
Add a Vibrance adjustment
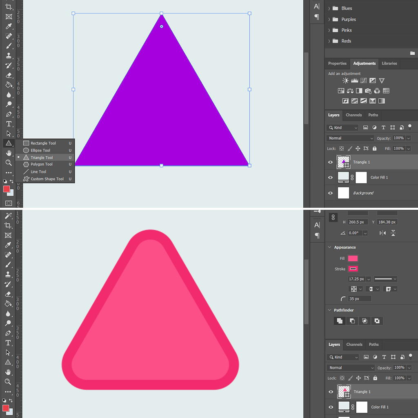coord(382,80)
